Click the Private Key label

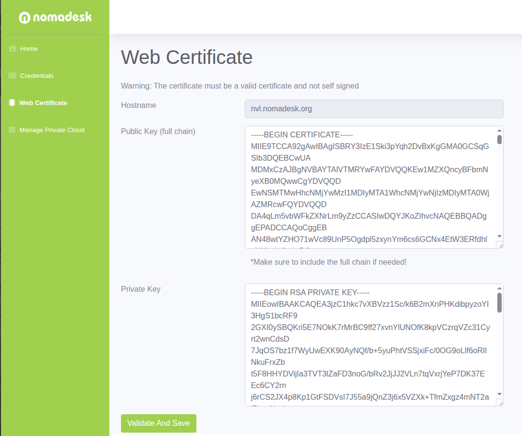point(141,289)
